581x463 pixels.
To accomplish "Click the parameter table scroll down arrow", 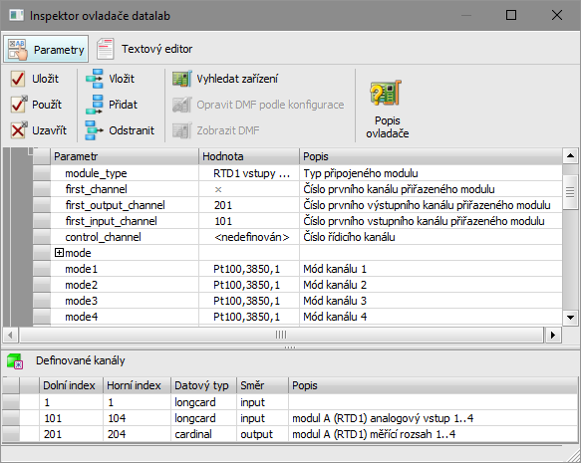I will [x=570, y=318].
